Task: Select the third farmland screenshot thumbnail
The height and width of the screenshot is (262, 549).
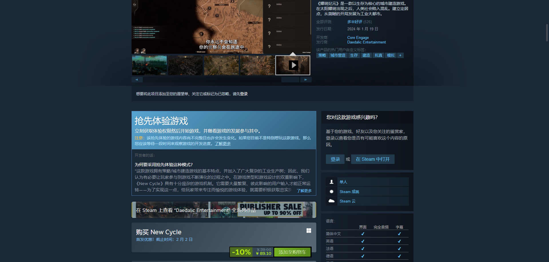Action: point(221,65)
